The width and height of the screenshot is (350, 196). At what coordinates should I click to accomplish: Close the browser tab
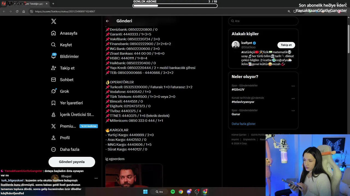click(x=47, y=4)
